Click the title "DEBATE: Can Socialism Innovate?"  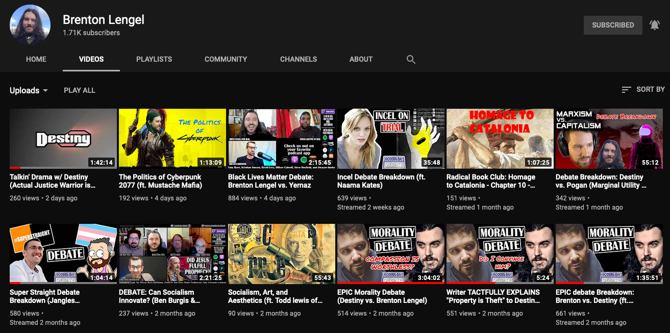[159, 296]
